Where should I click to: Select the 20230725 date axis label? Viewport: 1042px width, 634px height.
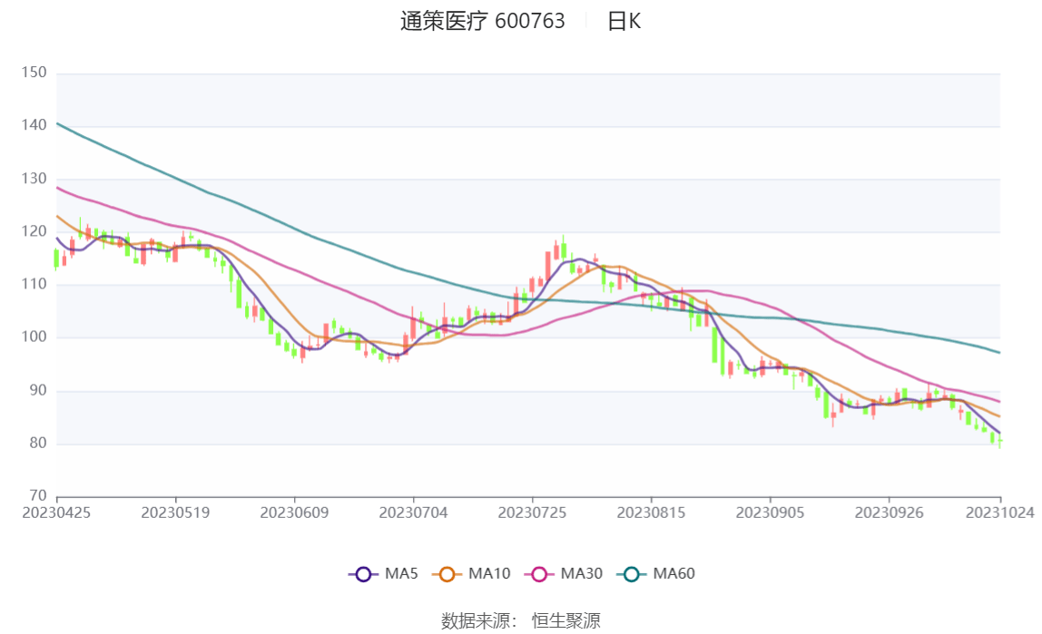click(x=532, y=512)
